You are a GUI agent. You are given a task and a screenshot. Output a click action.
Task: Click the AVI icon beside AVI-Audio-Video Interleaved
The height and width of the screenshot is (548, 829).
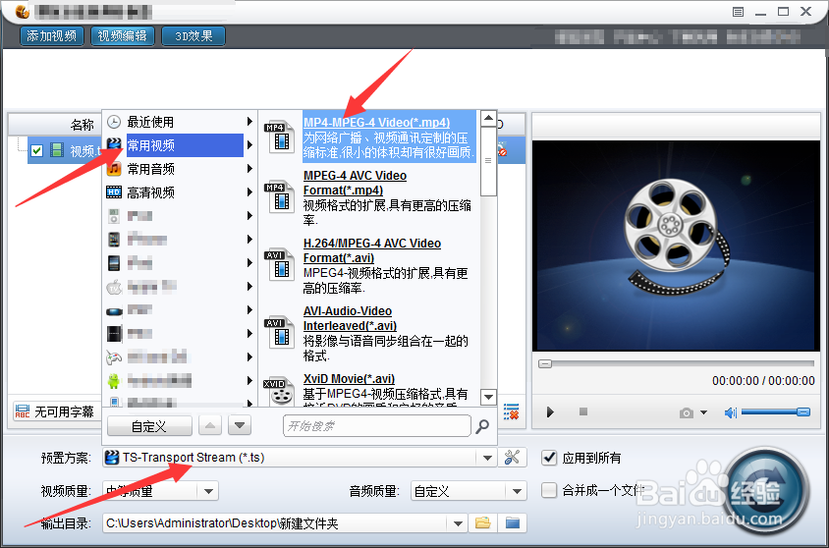[279, 332]
